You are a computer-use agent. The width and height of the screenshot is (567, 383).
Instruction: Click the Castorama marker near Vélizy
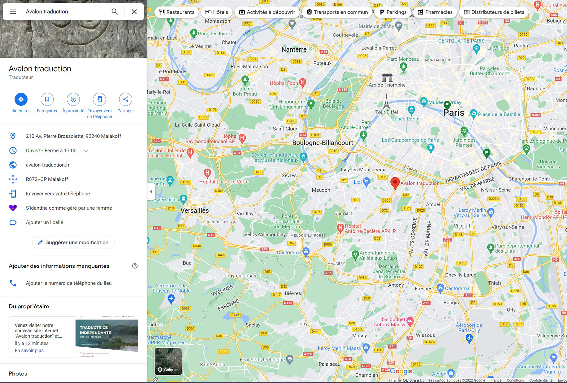click(x=306, y=252)
